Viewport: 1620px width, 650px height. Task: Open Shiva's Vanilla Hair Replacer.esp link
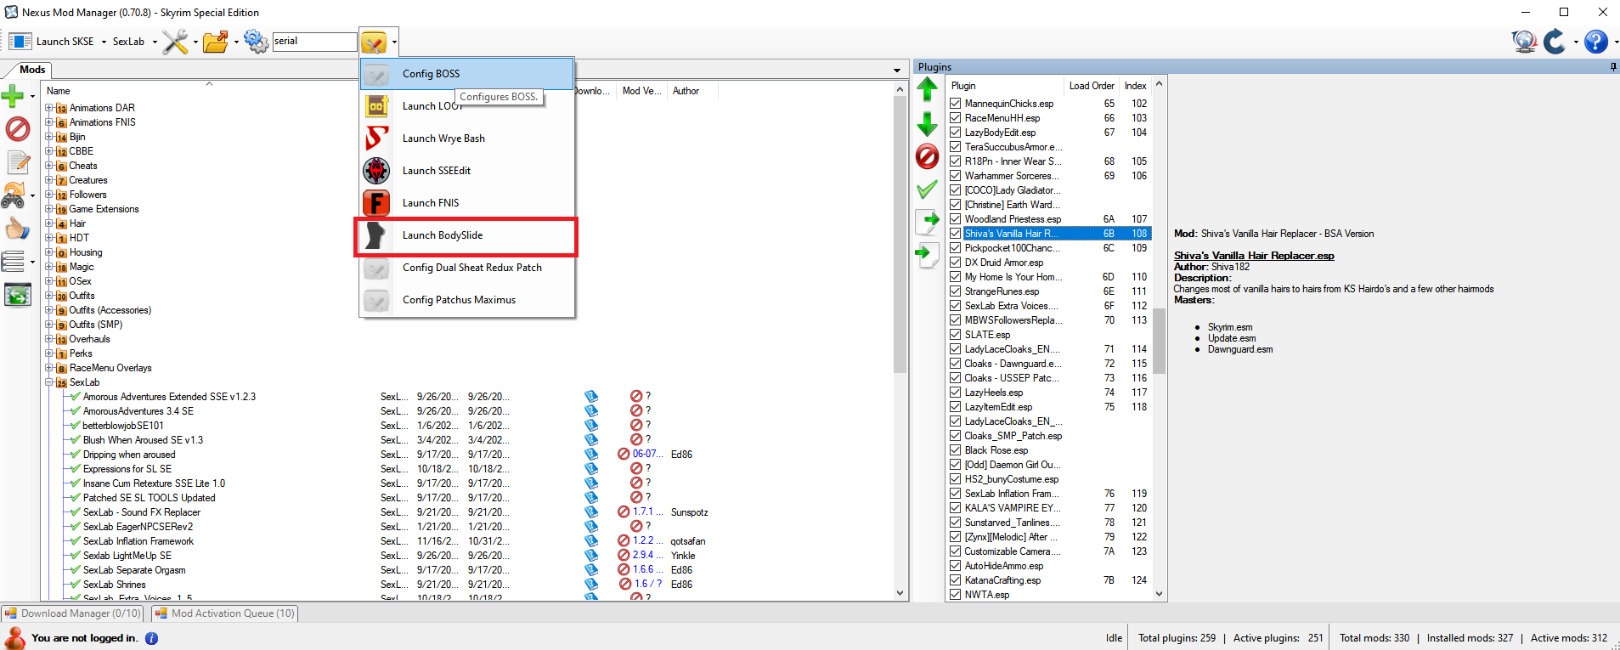pos(1254,256)
